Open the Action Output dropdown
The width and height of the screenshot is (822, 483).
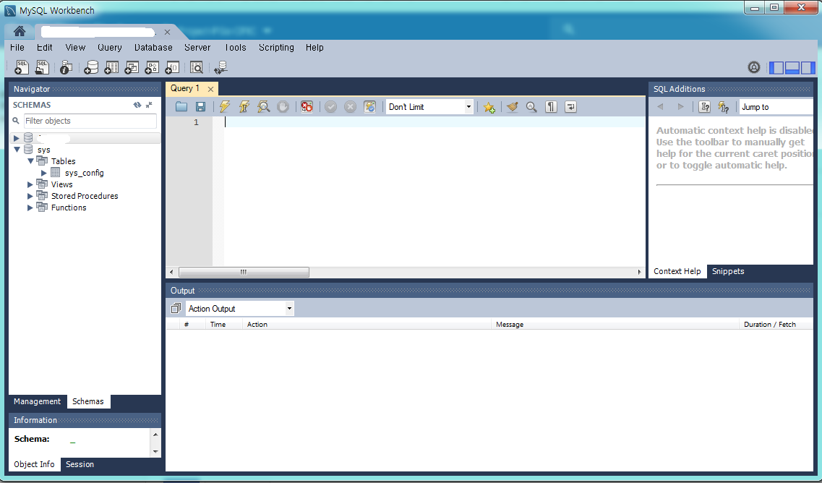[240, 309]
